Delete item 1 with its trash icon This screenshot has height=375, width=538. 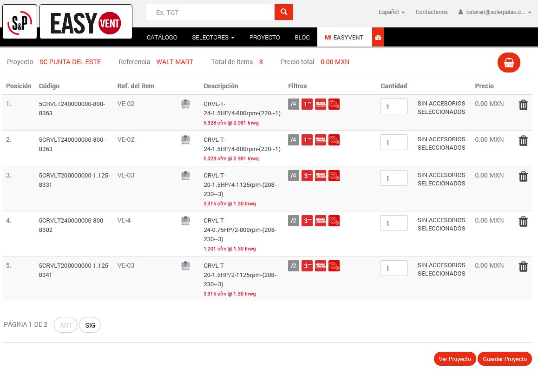click(x=523, y=105)
